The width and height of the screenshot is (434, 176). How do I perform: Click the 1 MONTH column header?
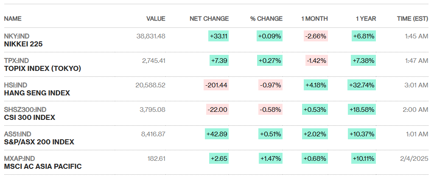pyautogui.click(x=314, y=19)
